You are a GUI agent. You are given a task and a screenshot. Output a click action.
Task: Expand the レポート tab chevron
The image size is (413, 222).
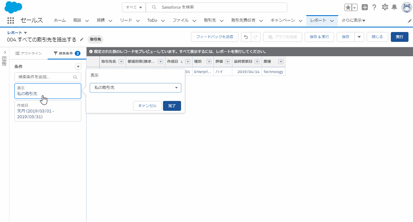coord(332,21)
